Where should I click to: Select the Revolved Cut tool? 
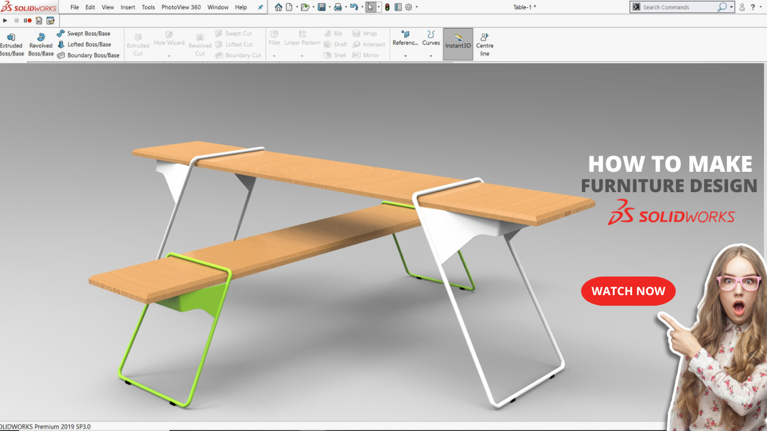coord(200,45)
